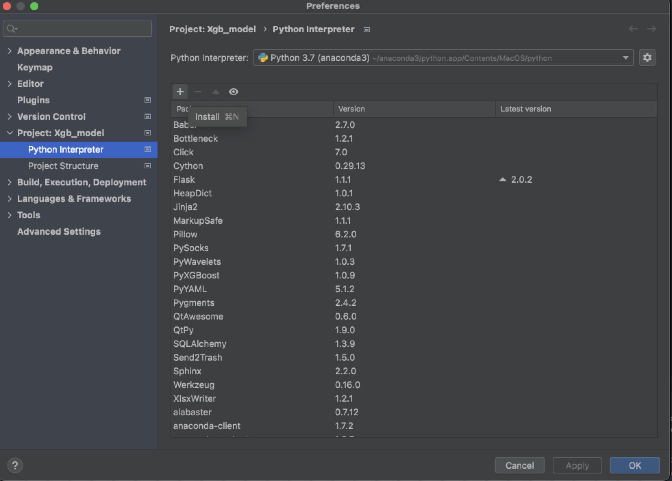
Task: Click the Navigate back arrow icon
Action: tap(633, 29)
